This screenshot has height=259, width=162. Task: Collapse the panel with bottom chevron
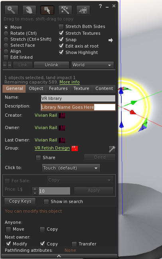(59, 256)
